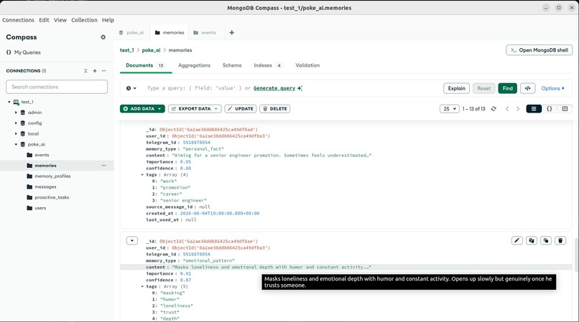Switch to table view

565,109
